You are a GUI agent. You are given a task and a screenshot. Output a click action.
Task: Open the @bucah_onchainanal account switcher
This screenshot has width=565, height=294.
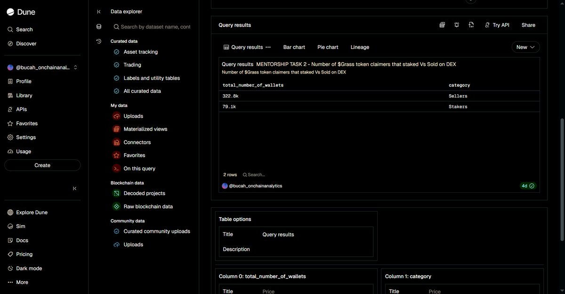tap(42, 67)
